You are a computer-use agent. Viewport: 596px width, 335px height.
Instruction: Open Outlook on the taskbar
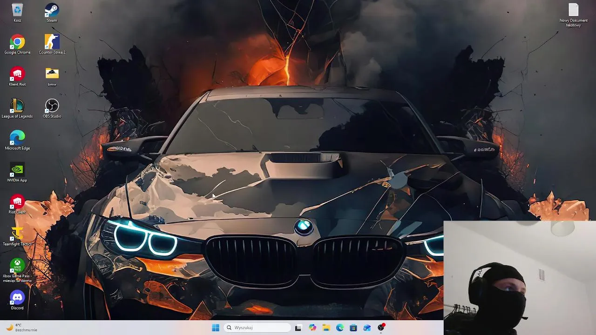point(367,328)
